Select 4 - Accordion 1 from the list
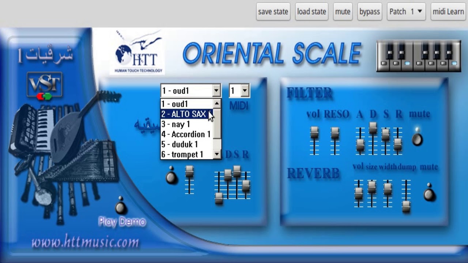 tap(186, 134)
